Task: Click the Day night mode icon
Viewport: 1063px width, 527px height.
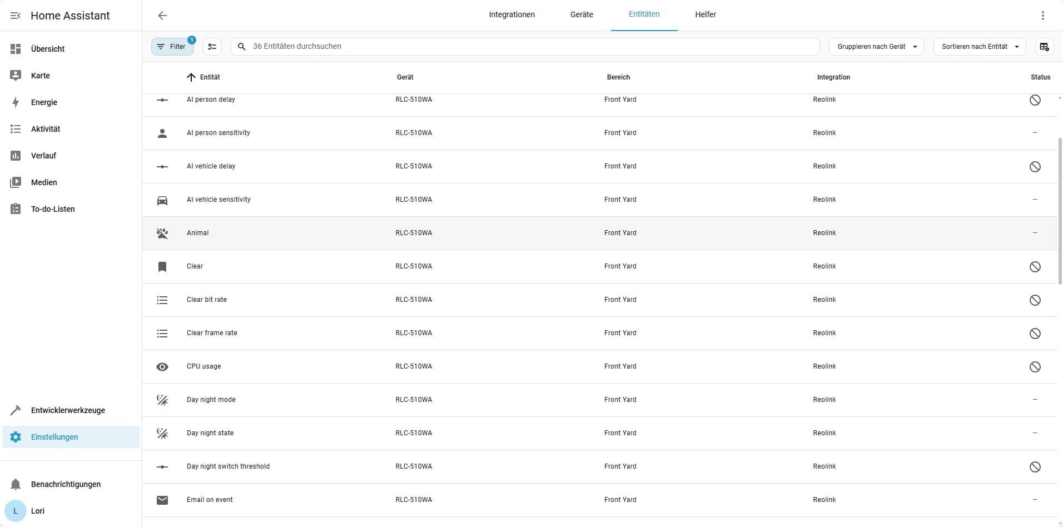Action: 162,400
